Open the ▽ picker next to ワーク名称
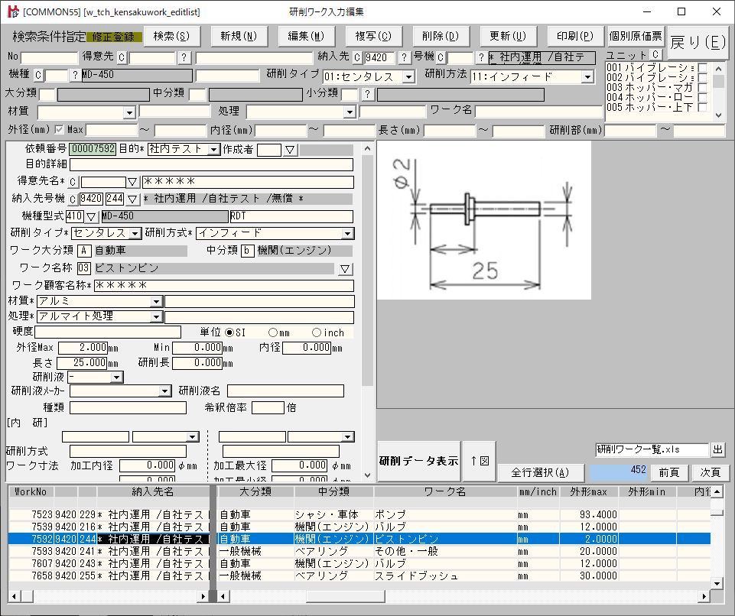Viewport: 735px width, 616px height. [345, 268]
